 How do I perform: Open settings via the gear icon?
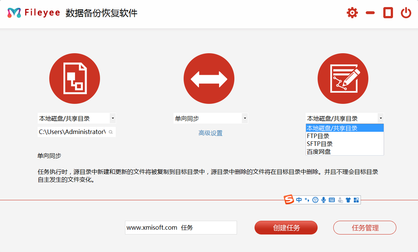[x=352, y=13]
